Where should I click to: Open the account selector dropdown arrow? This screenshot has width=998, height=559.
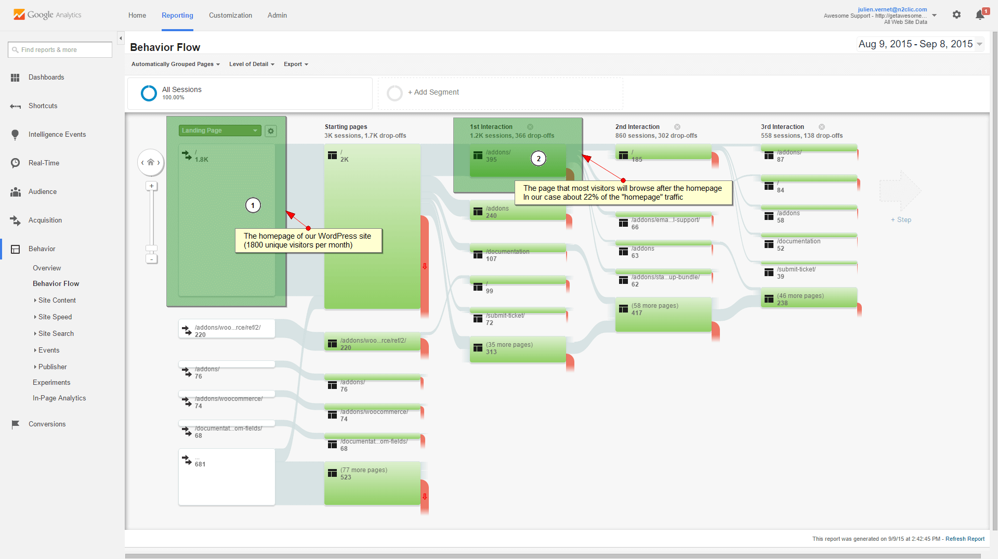pos(935,16)
